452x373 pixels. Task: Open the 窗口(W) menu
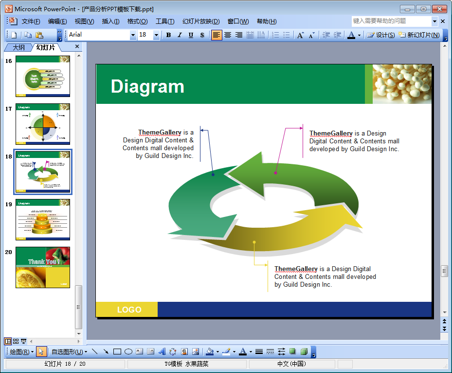[x=238, y=21]
